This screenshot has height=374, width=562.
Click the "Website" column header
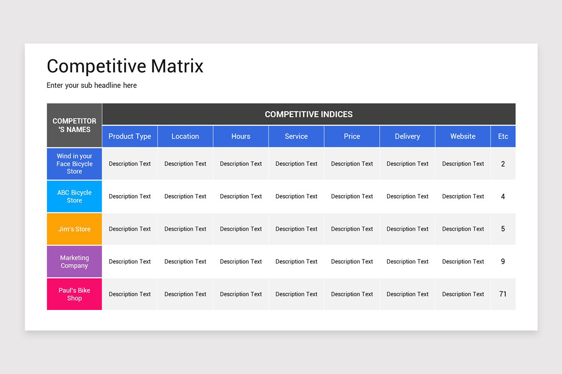462,136
